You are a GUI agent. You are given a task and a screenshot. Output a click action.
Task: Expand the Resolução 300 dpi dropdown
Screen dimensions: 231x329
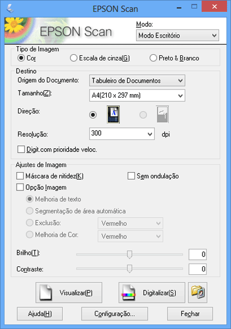pyautogui.click(x=122, y=133)
